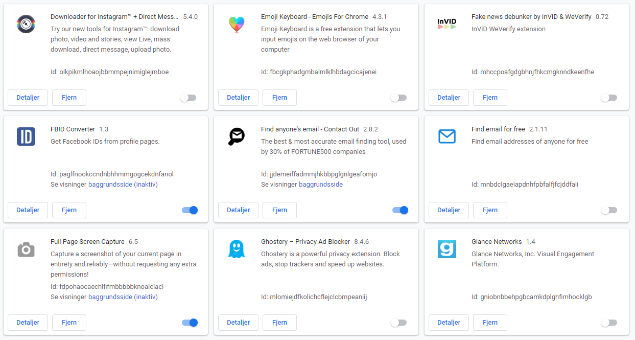The width and height of the screenshot is (635, 340).
Task: Remove Ghostery using the Fjern button
Action: tap(279, 323)
